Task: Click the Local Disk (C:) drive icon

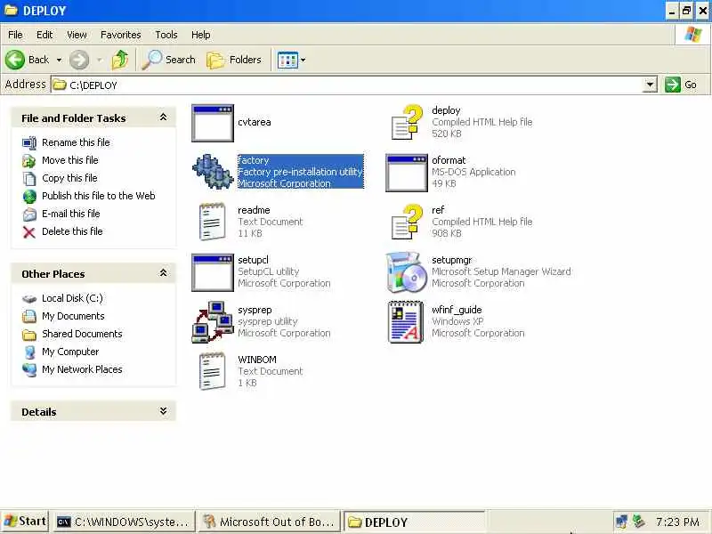Action: [29, 298]
